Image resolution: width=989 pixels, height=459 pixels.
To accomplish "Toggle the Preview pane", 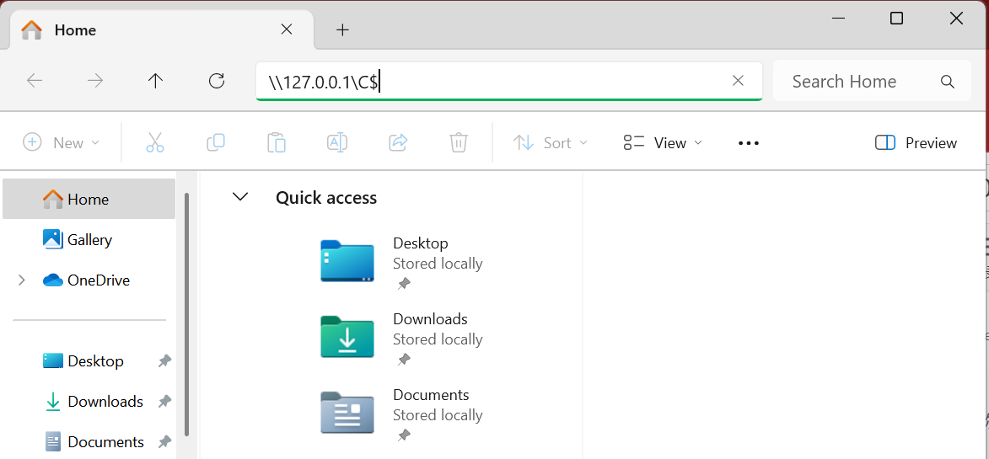I will pos(916,143).
